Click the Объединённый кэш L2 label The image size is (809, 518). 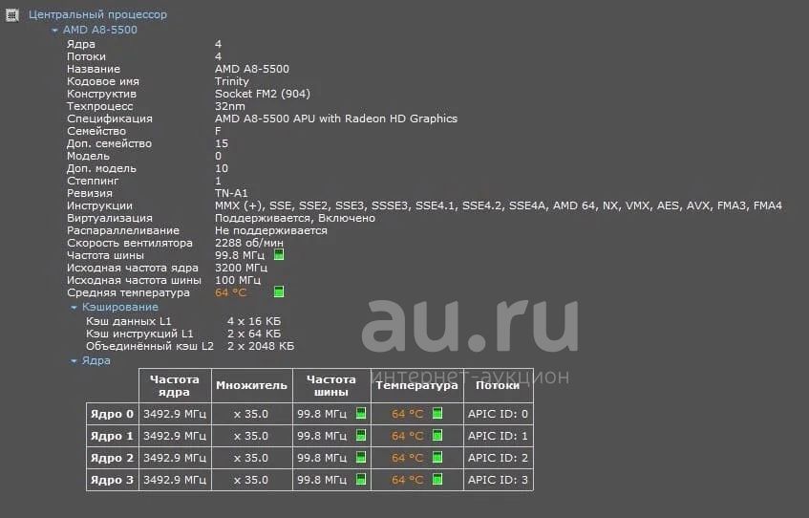pyautogui.click(x=150, y=346)
